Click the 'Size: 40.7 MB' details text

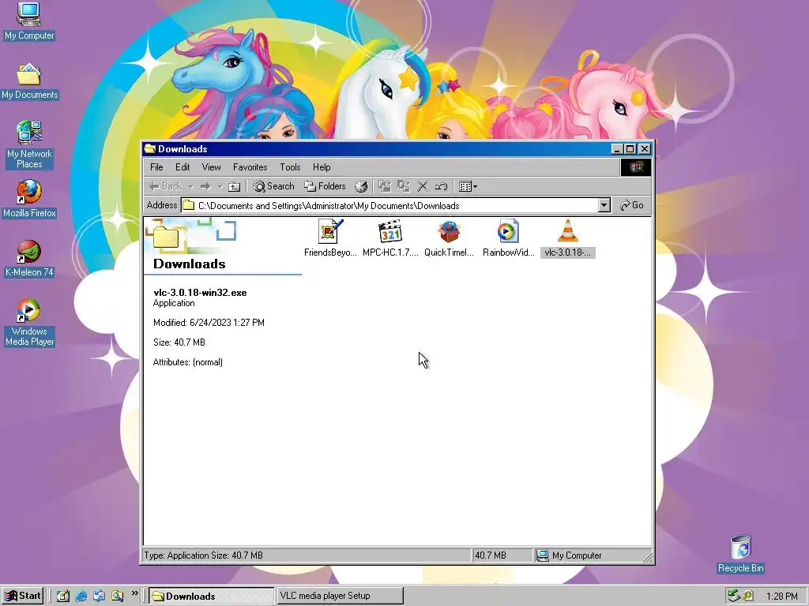click(179, 342)
